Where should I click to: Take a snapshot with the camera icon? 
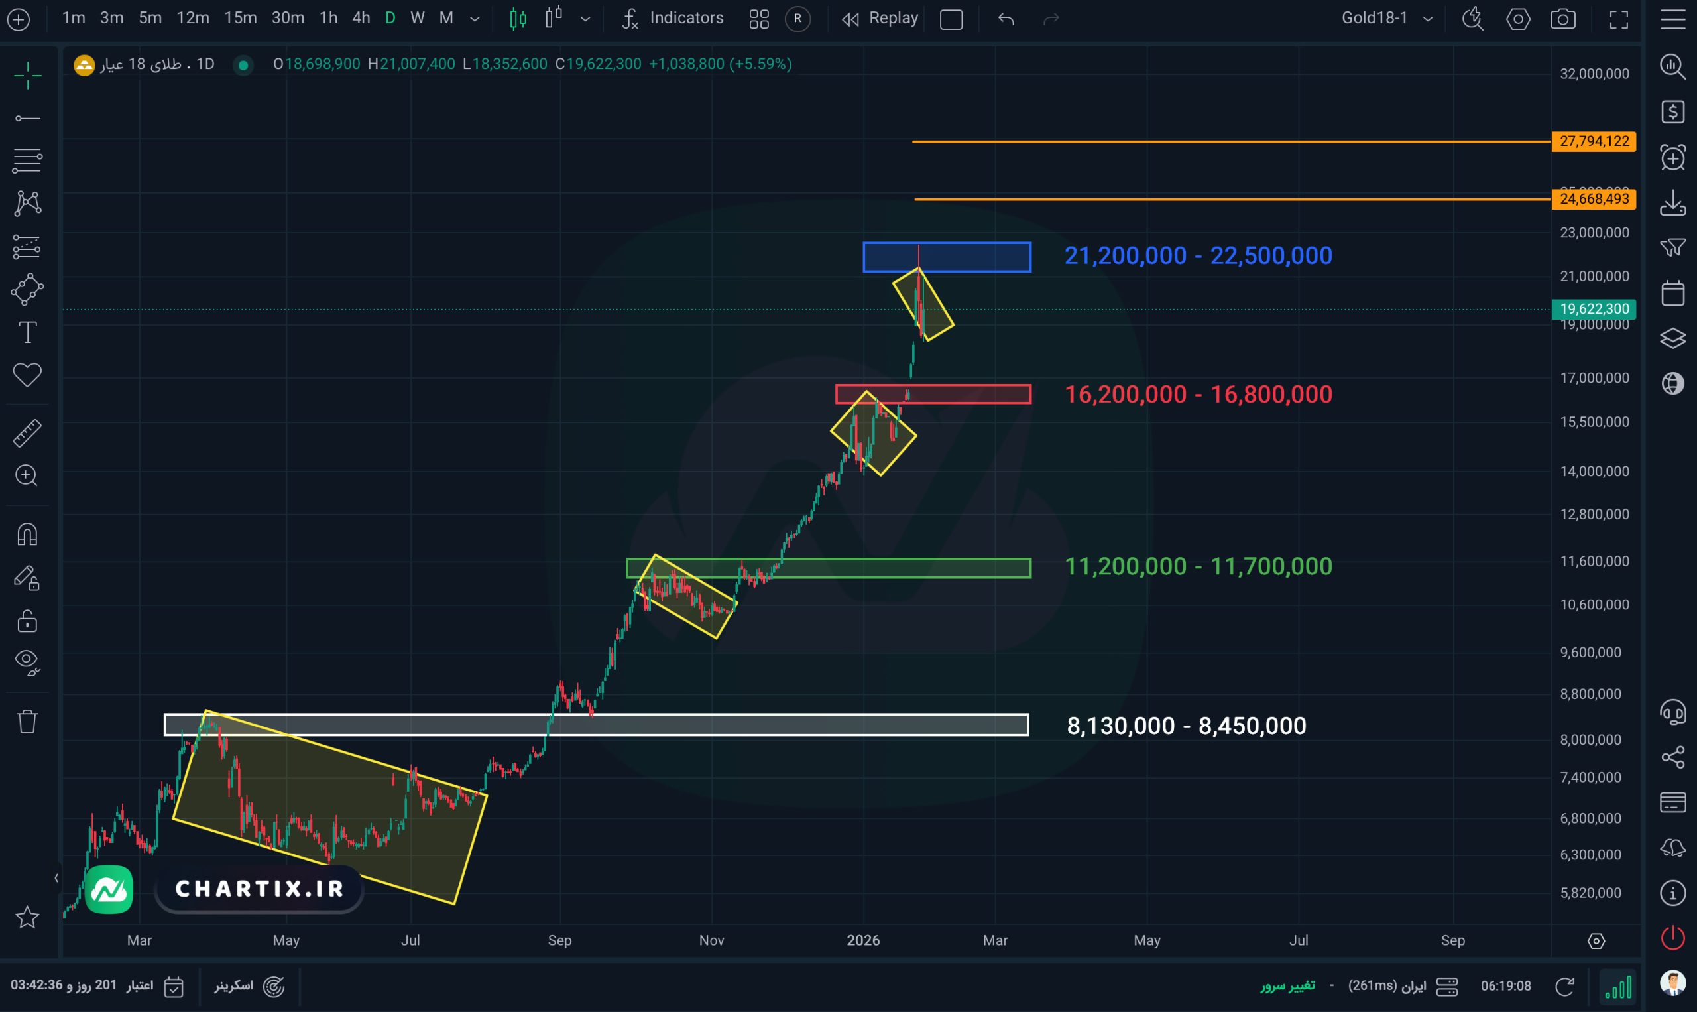tap(1562, 19)
